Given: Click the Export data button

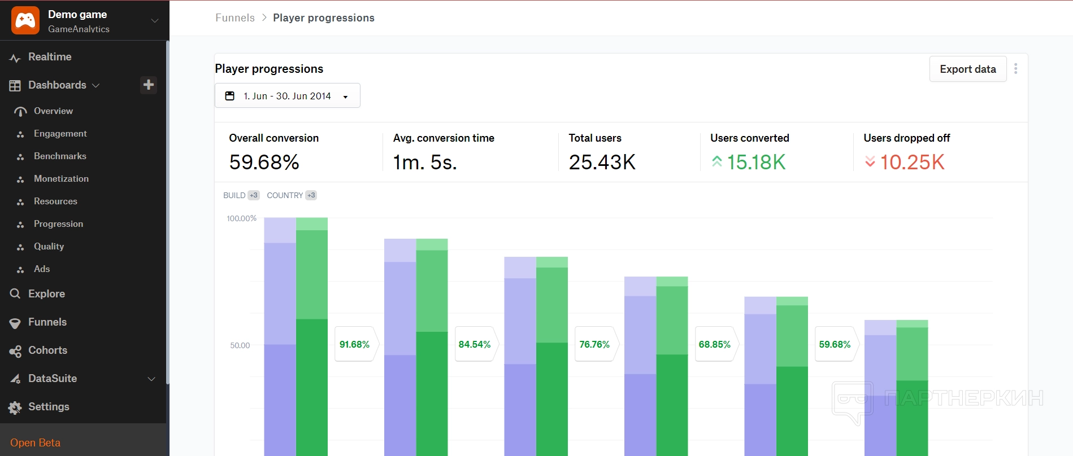Looking at the screenshot, I should tap(967, 69).
